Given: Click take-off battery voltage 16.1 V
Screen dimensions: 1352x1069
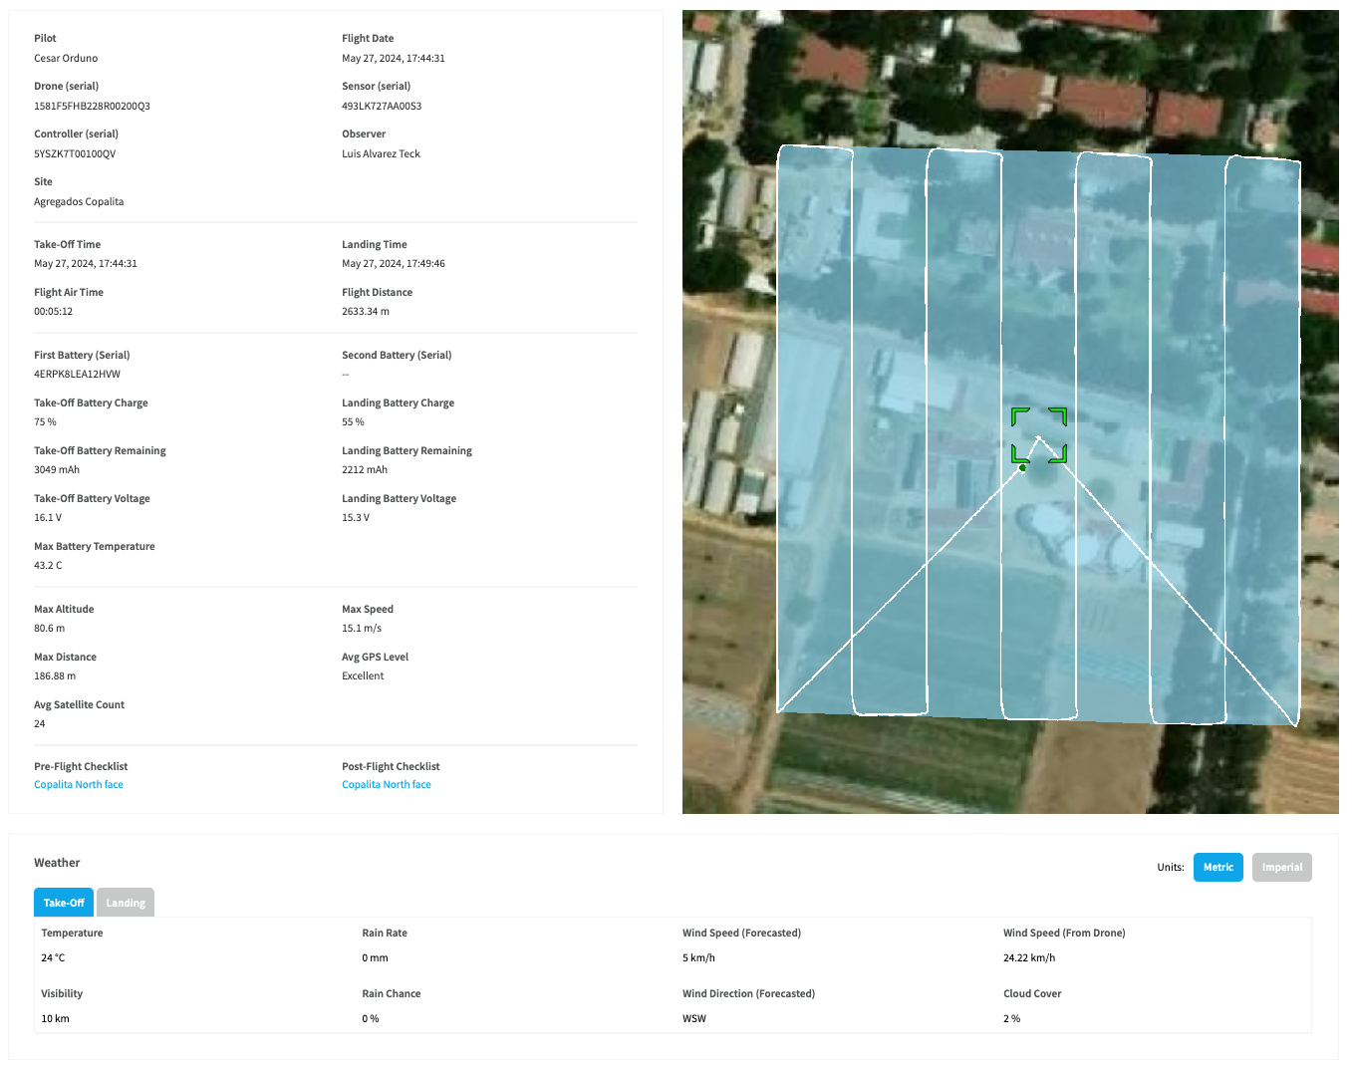Looking at the screenshot, I should (48, 518).
